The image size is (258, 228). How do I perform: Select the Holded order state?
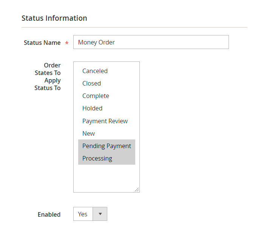(92, 108)
